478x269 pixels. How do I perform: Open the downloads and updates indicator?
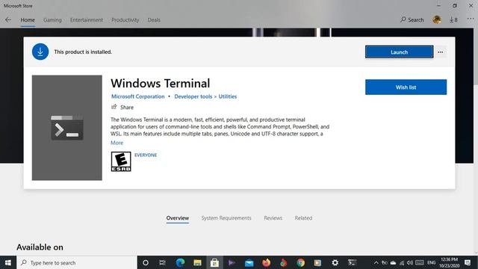(453, 20)
